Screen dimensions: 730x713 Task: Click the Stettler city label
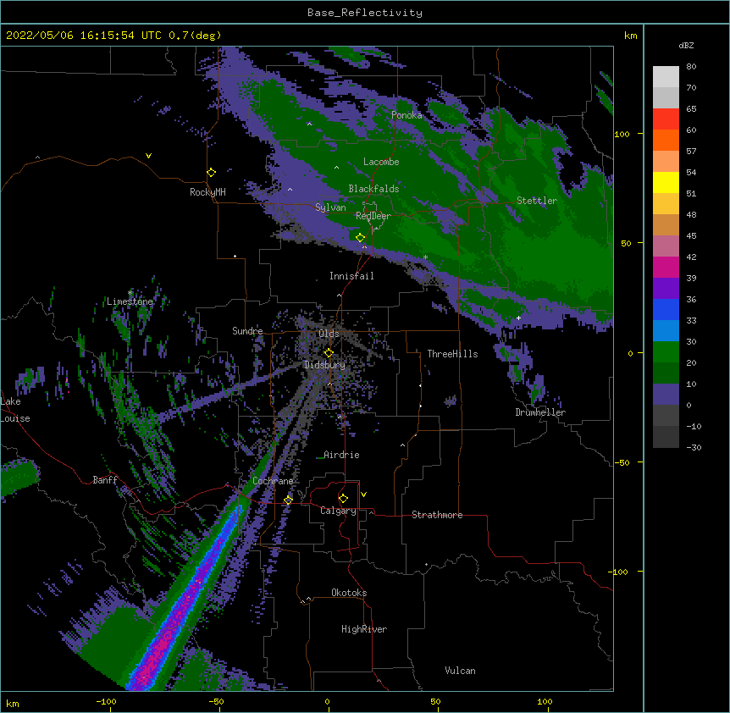point(537,201)
